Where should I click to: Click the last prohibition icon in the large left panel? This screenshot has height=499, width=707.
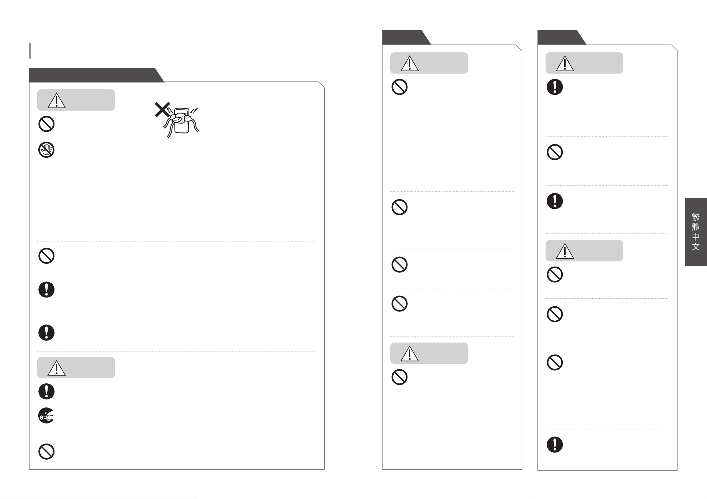(x=46, y=451)
